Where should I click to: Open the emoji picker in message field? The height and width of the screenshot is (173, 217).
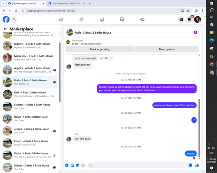[191, 165]
